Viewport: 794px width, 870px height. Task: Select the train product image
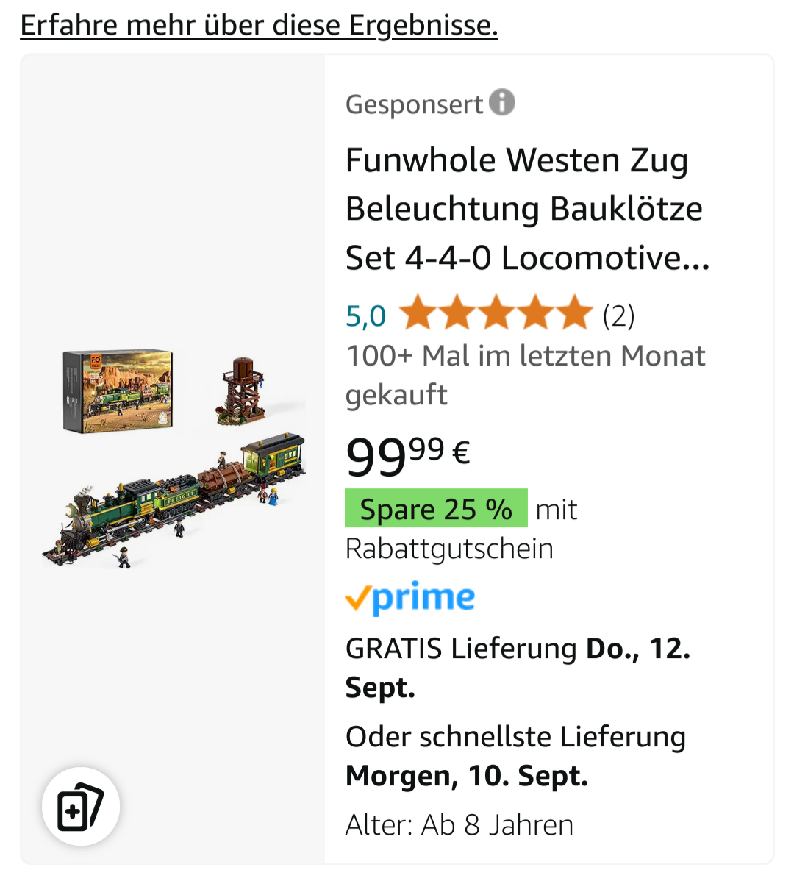click(x=175, y=500)
